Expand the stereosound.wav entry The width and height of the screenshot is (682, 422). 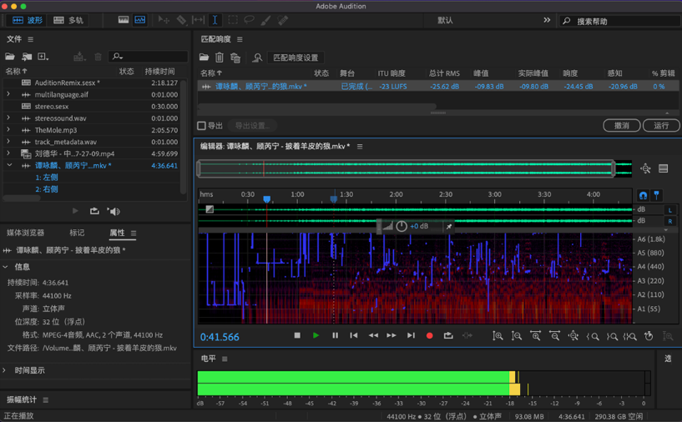(8, 118)
